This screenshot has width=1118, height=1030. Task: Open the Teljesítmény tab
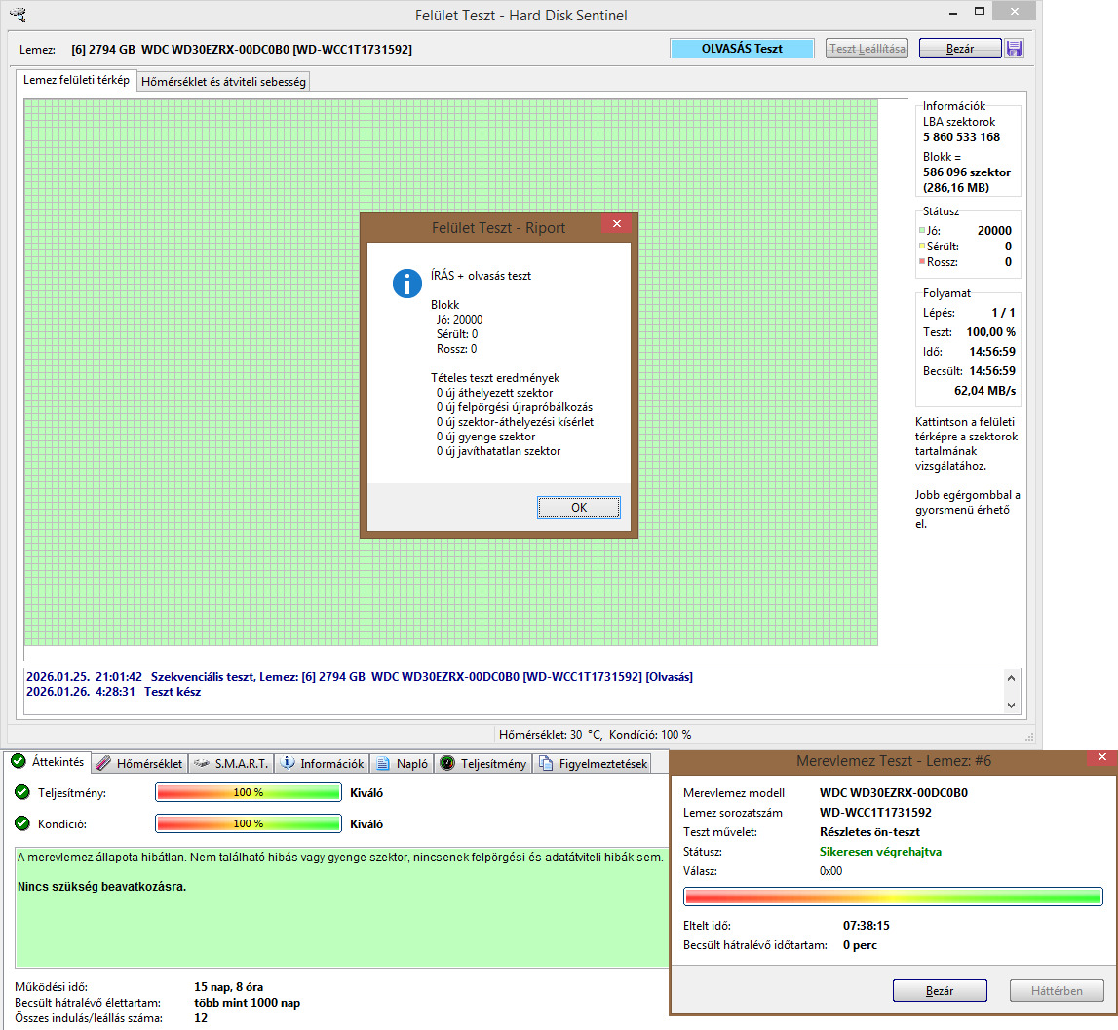[483, 763]
